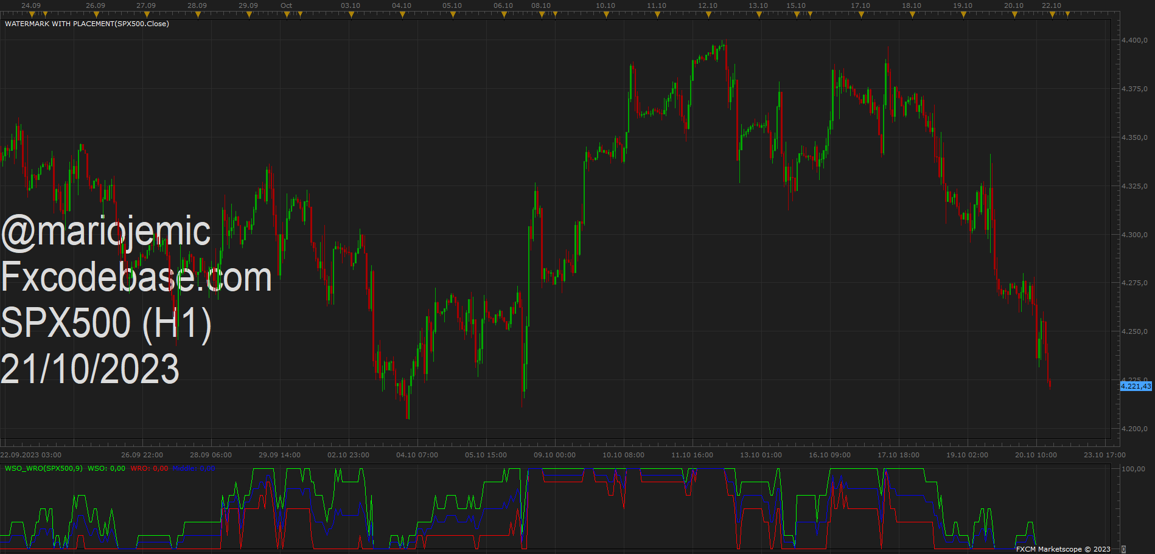The image size is (1155, 554).
Task: Click the 19.10 02:00 time axis label
Action: [x=967, y=455]
